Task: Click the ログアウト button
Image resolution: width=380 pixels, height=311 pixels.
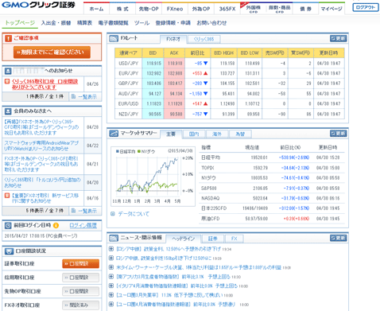Action: click(366, 7)
